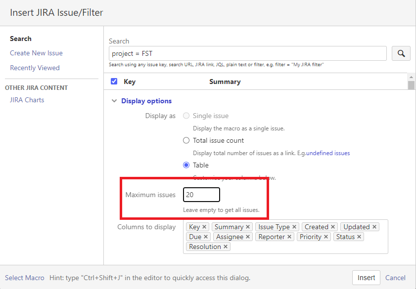Select the Total issue count option
Screen dimensions: 416x289
(186, 140)
